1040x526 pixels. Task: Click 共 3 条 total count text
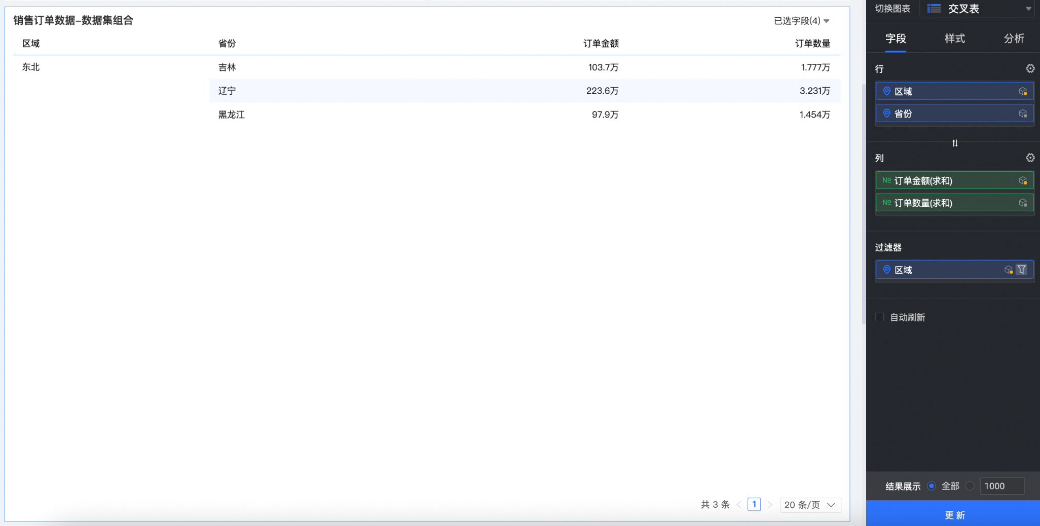tap(715, 505)
